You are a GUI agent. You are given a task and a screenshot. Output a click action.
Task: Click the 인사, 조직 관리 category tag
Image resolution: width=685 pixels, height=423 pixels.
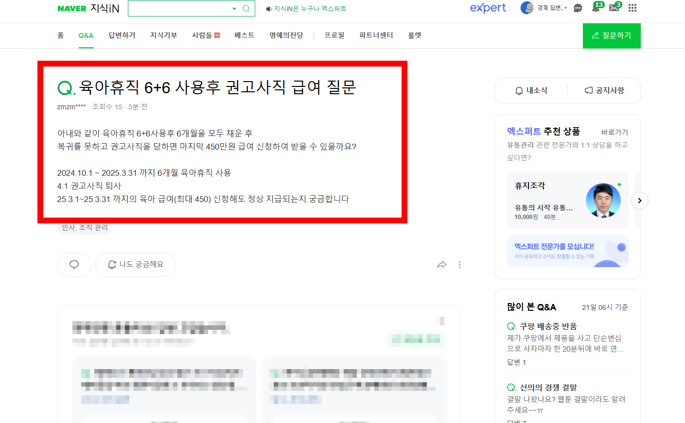pyautogui.click(x=85, y=227)
